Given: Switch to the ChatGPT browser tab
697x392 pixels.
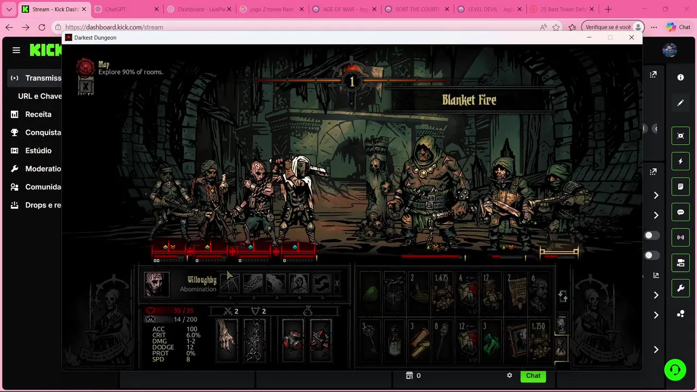Looking at the screenshot, I should point(126,9).
